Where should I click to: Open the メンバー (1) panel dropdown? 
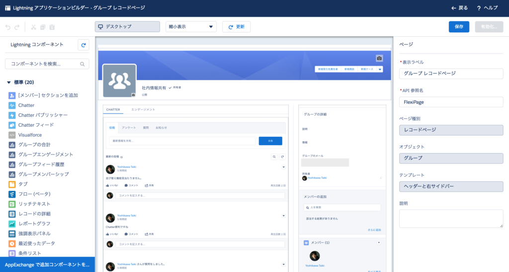379,243
